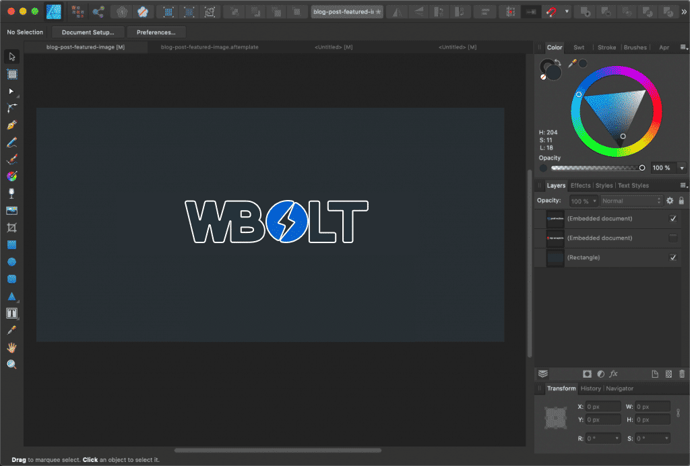
Task: Select the Crop tool
Action: coord(11,228)
